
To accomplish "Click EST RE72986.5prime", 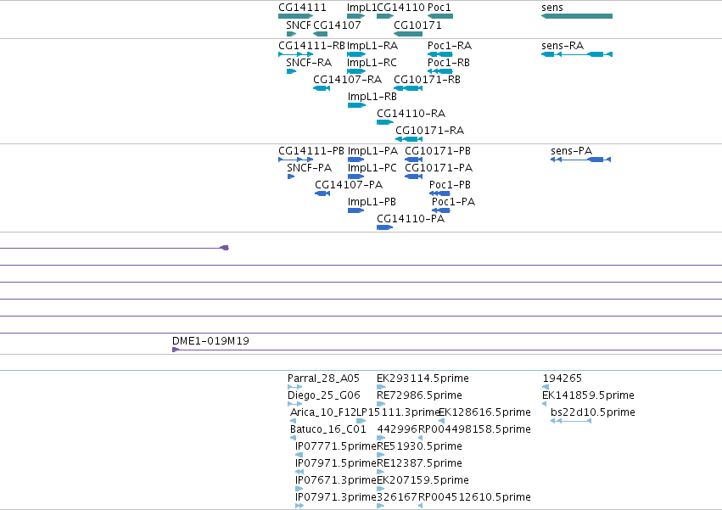I will click(381, 405).
